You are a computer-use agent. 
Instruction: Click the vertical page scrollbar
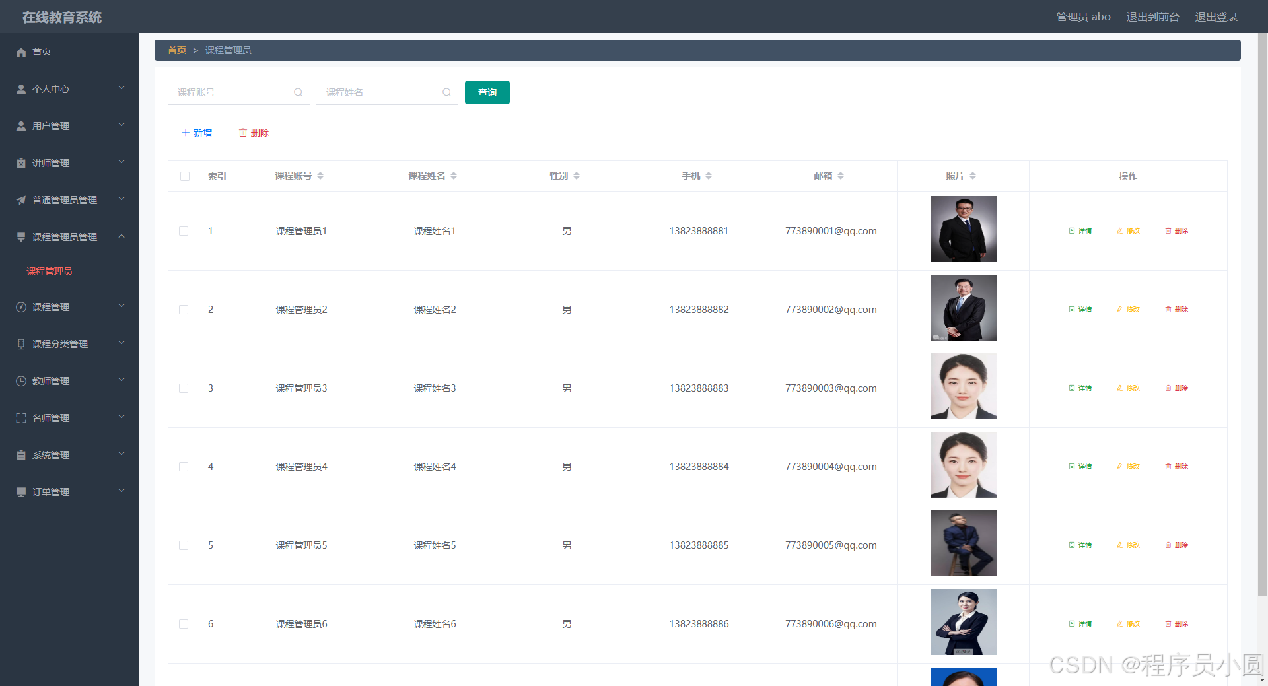tap(1262, 314)
